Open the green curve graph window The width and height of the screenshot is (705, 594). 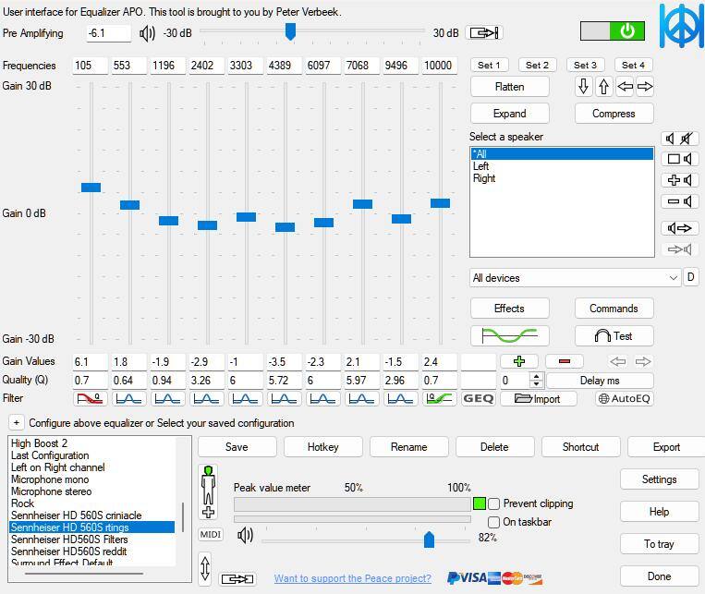pyautogui.click(x=509, y=336)
